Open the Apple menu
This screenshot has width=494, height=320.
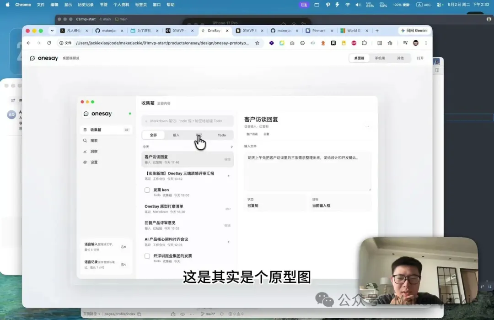8,5
